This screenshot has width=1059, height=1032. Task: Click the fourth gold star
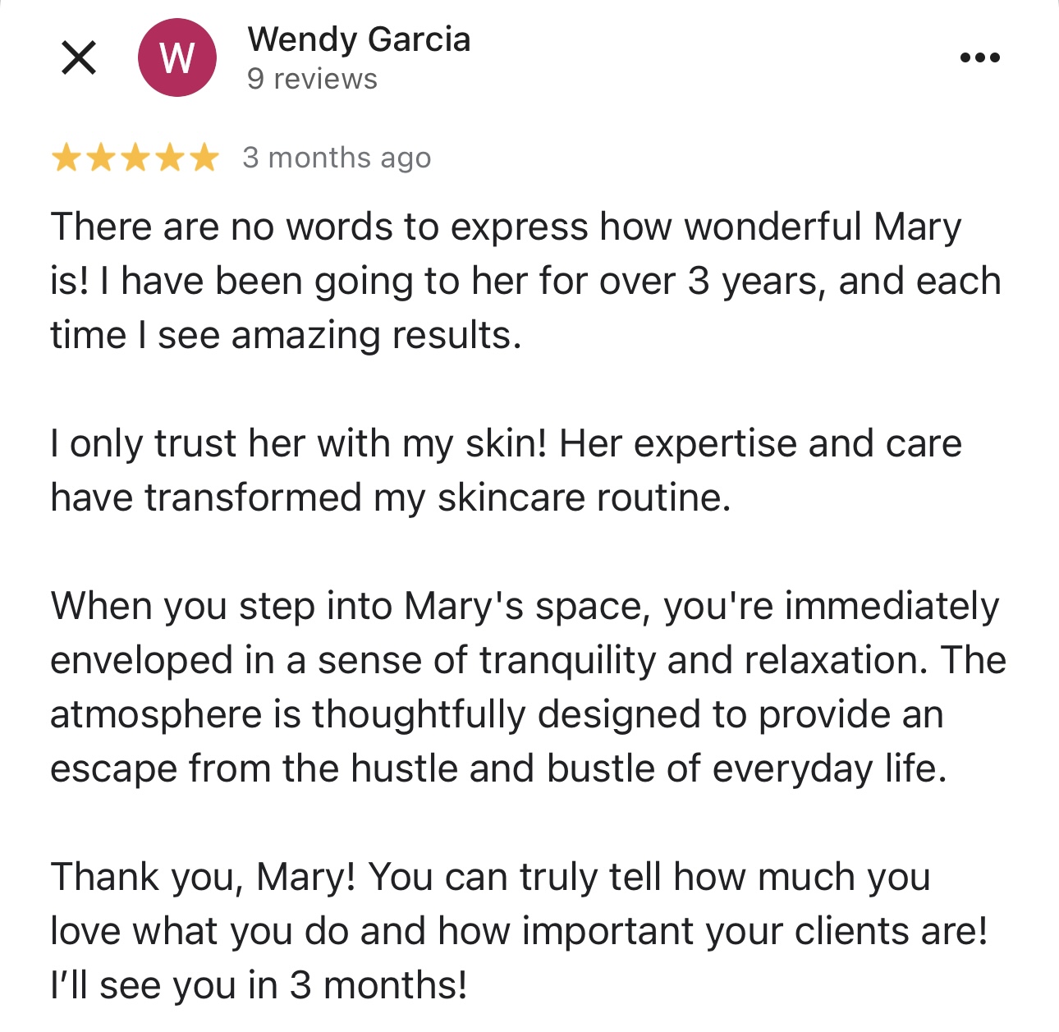click(x=169, y=158)
